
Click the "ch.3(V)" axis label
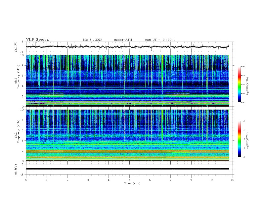tap(16, 169)
